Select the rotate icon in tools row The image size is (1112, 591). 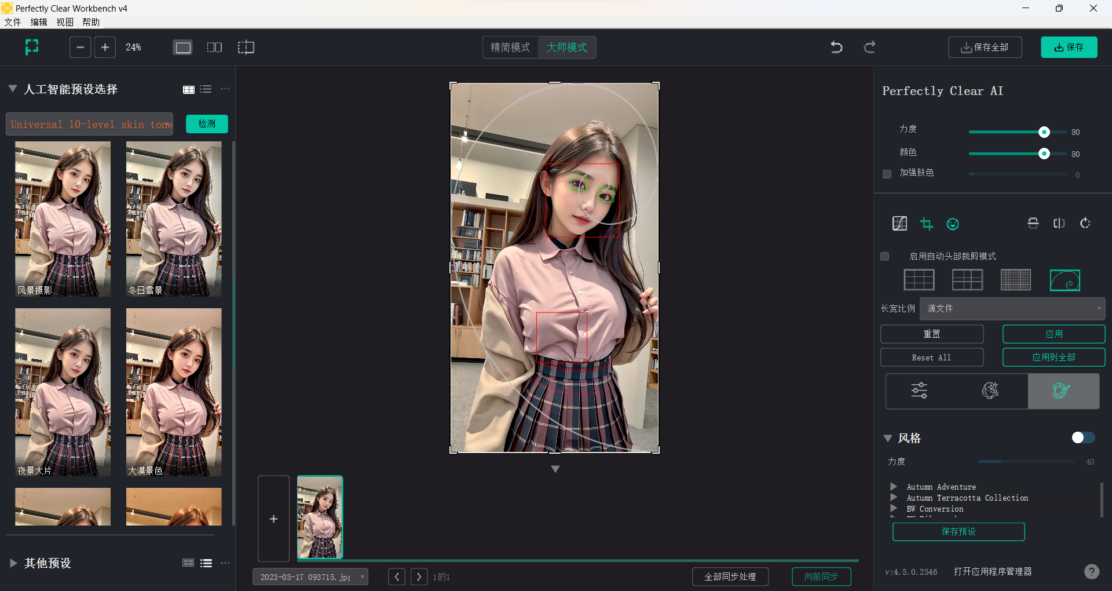pyautogui.click(x=1085, y=223)
